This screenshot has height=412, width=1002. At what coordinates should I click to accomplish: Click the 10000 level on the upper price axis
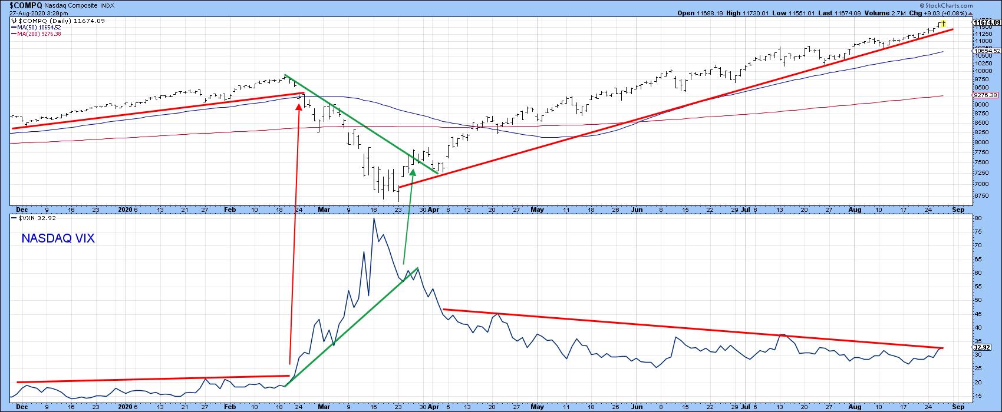point(983,71)
